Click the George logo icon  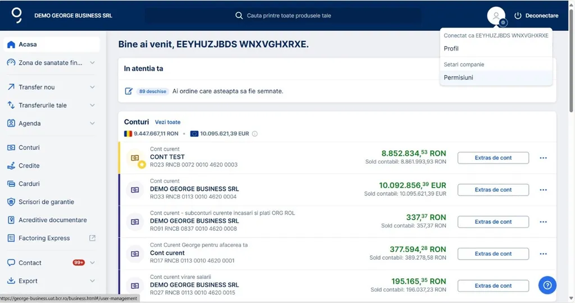17,15
